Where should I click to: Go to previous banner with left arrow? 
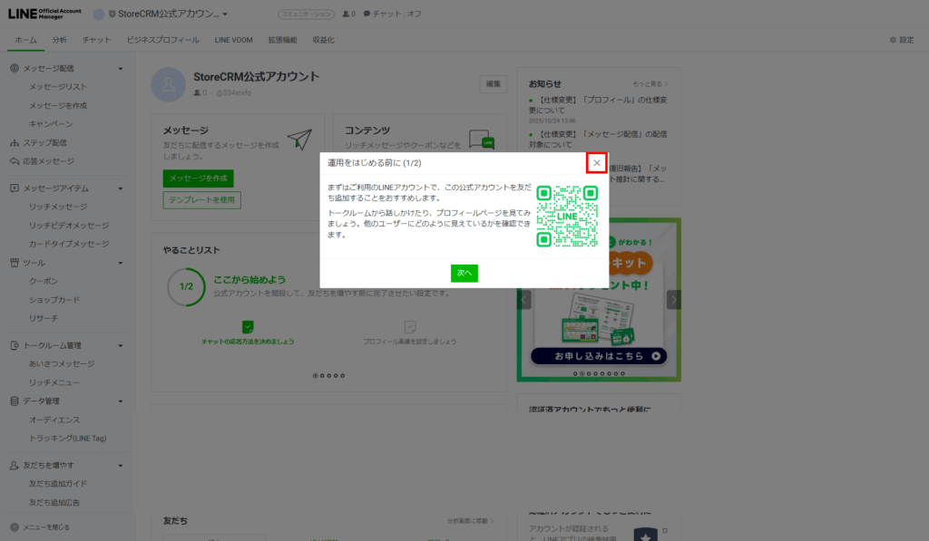tap(524, 300)
